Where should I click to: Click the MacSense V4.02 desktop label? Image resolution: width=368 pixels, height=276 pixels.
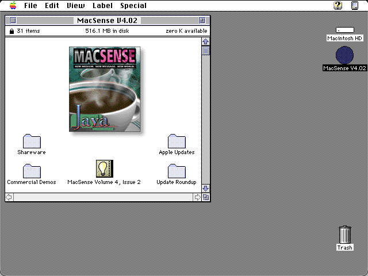coord(345,68)
